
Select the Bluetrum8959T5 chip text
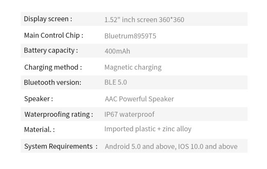[130, 36]
